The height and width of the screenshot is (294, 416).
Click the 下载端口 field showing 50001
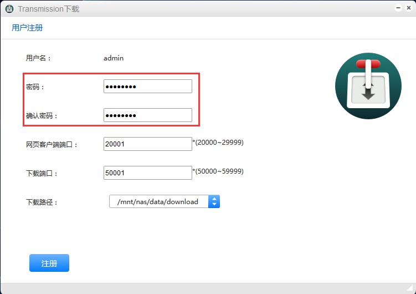tap(147, 173)
